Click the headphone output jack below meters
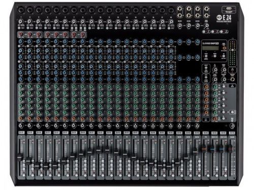Screen dimensions: 254x190 (x=233, y=79)
